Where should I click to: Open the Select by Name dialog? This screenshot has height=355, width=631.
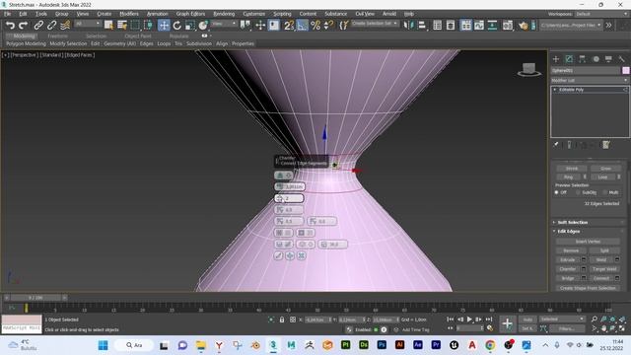[122, 26]
